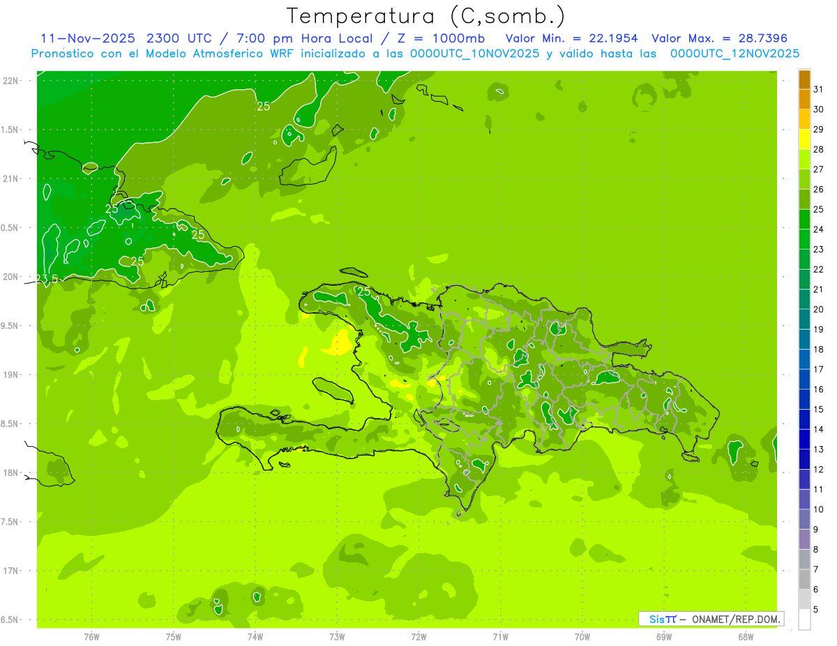Click the '74W' longitude axis label
Screen dimensions: 837x646
(x=255, y=637)
